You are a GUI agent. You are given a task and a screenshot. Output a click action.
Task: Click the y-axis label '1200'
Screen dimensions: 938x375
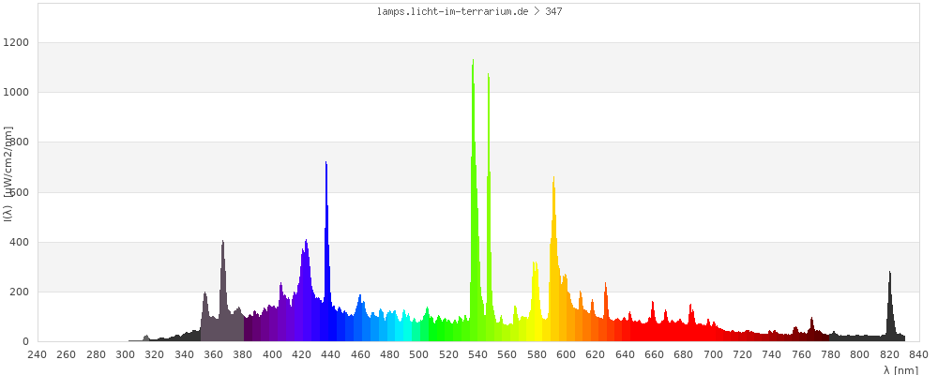pos(17,43)
